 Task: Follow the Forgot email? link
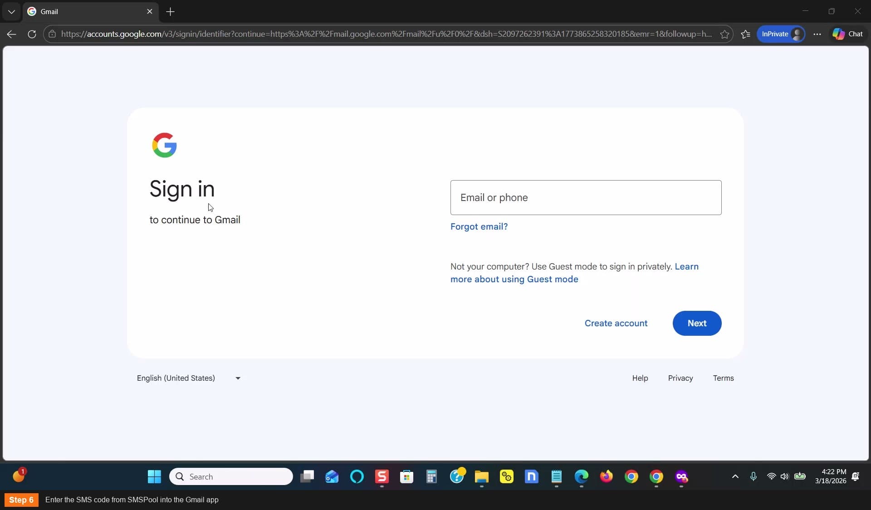point(479,226)
